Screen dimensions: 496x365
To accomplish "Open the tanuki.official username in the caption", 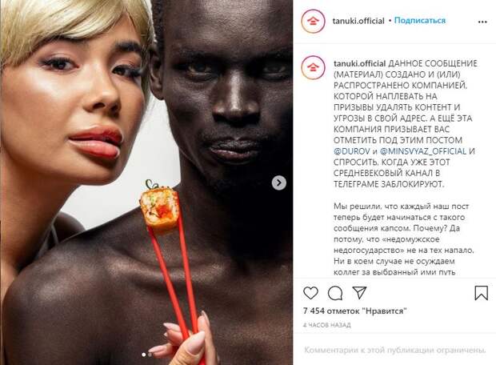I will [x=360, y=63].
